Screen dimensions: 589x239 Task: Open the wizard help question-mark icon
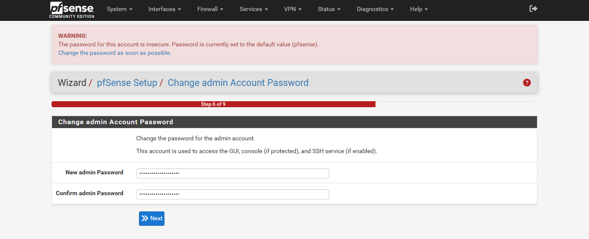[527, 83]
